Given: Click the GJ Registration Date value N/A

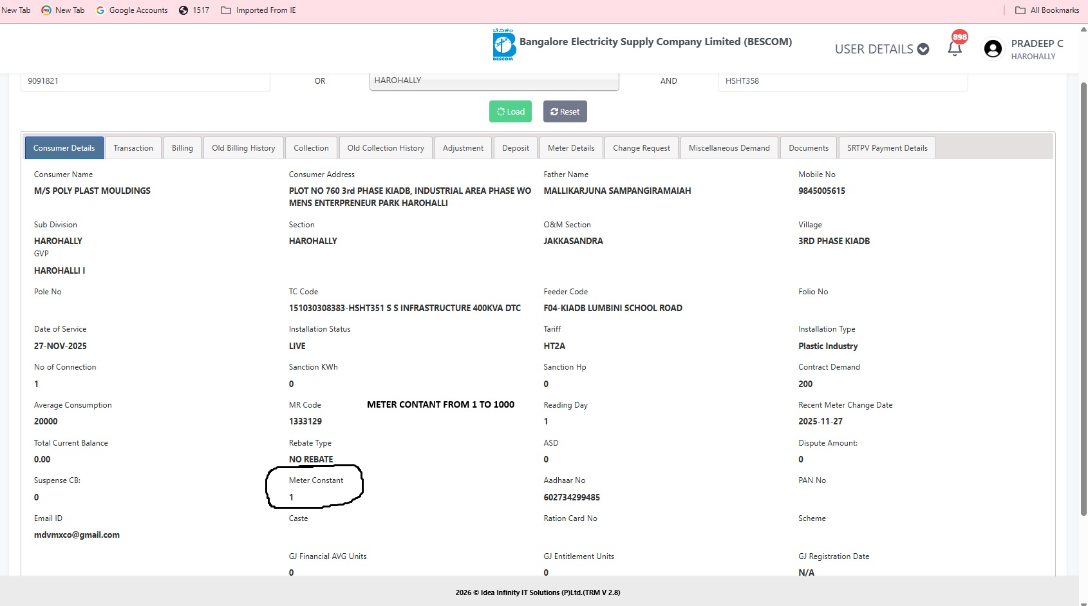Looking at the screenshot, I should pyautogui.click(x=806, y=573).
